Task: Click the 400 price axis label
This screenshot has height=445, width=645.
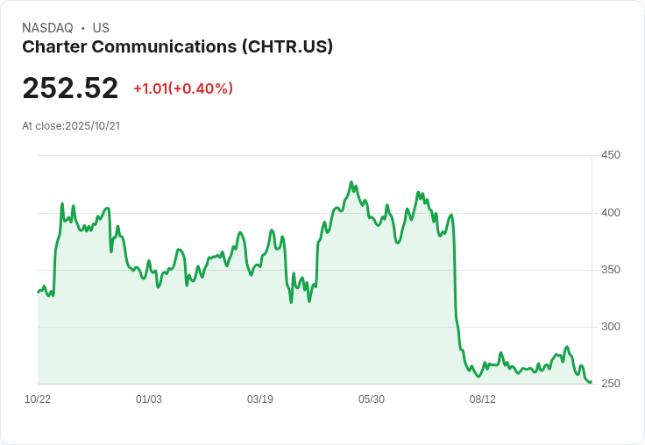Action: coord(611,213)
